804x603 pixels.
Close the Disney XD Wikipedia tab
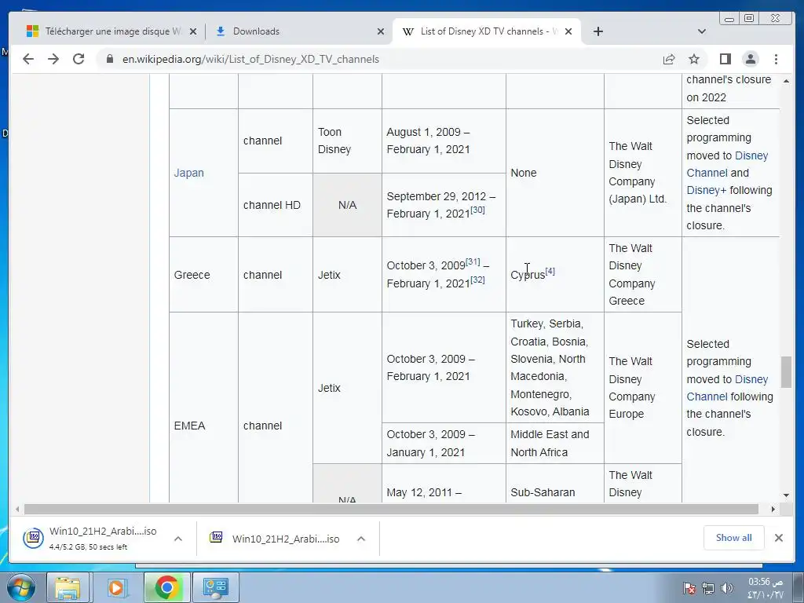point(568,31)
